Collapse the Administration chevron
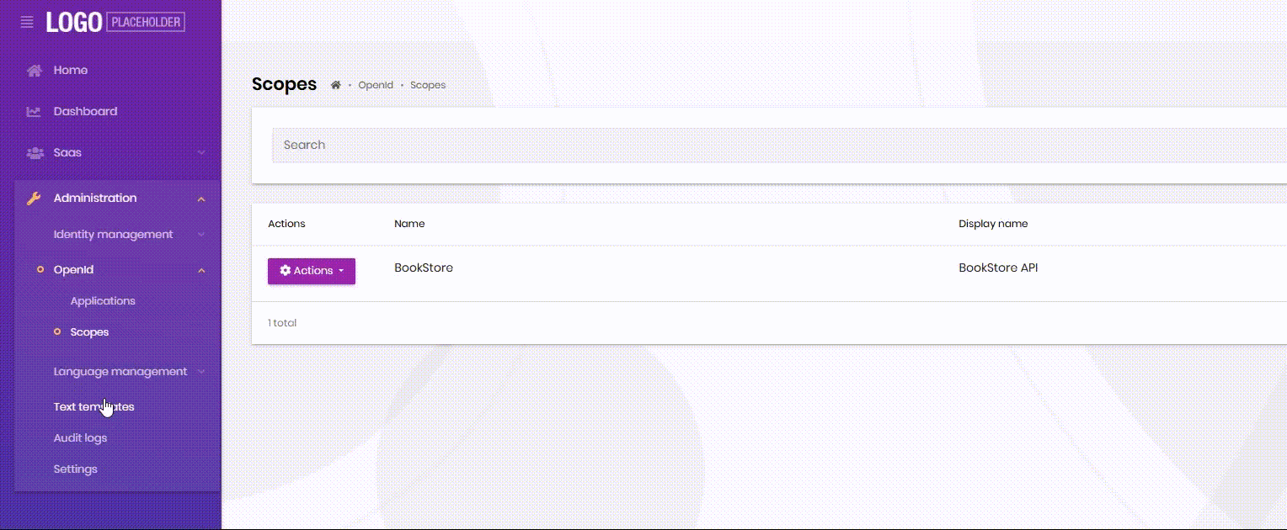 coord(201,199)
